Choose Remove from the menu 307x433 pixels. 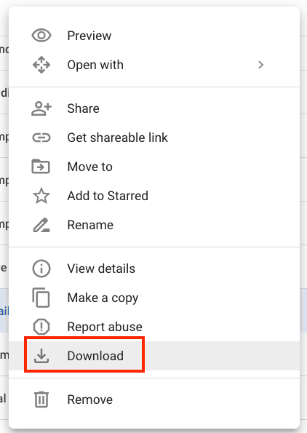[x=154, y=400]
